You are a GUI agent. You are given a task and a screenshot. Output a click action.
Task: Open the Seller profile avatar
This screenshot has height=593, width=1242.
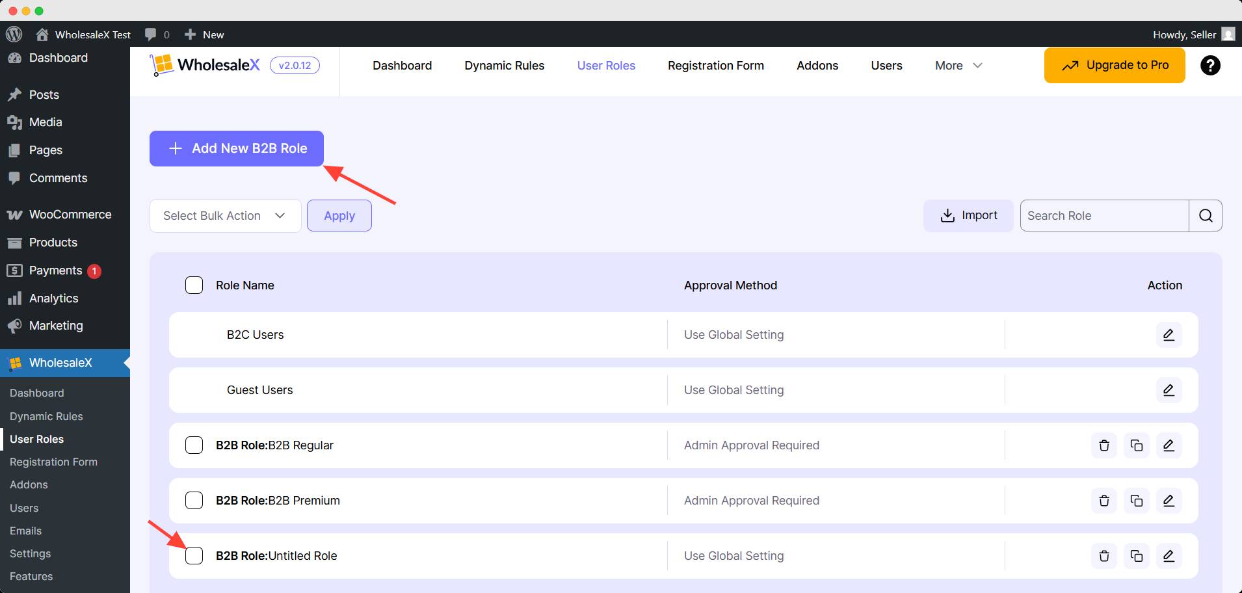[x=1228, y=34]
